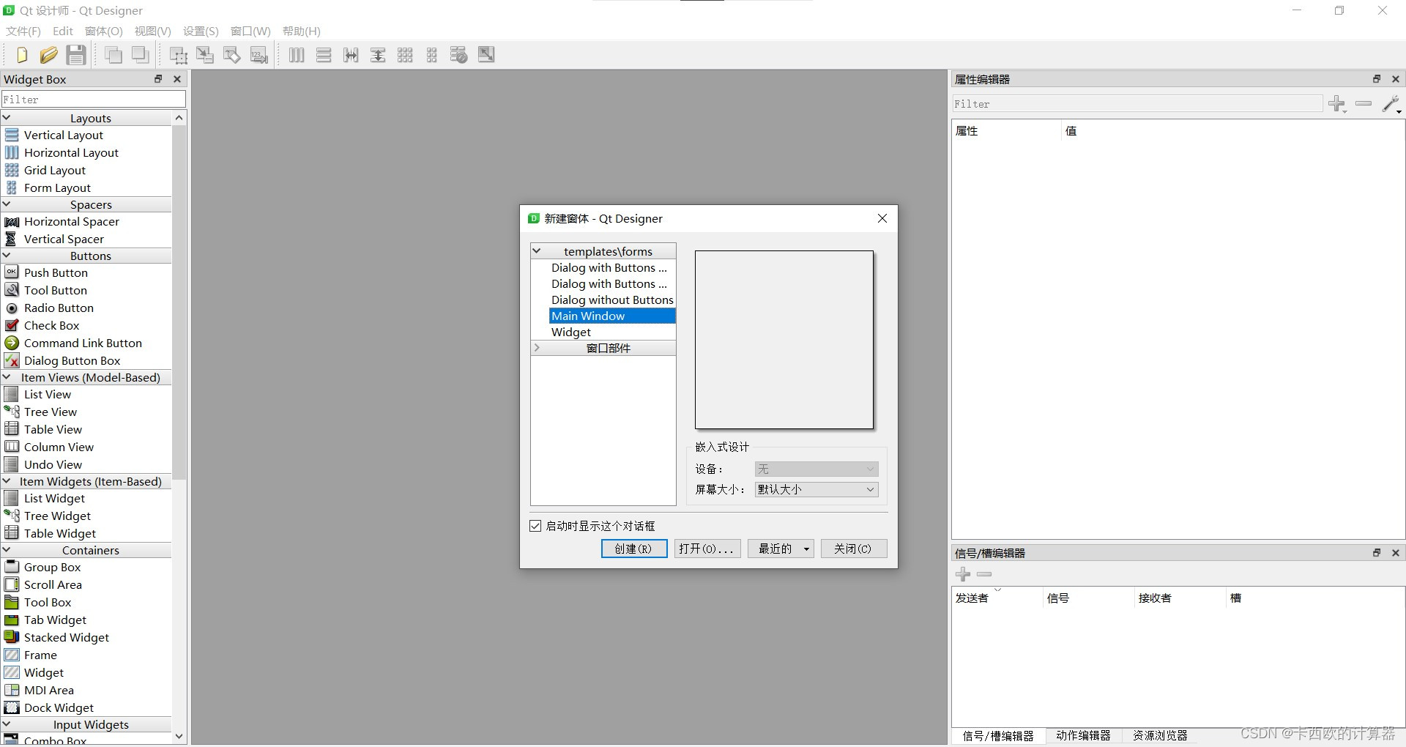1406x747 pixels.
Task: Click the Widget Box filter input field
Action: click(x=93, y=99)
